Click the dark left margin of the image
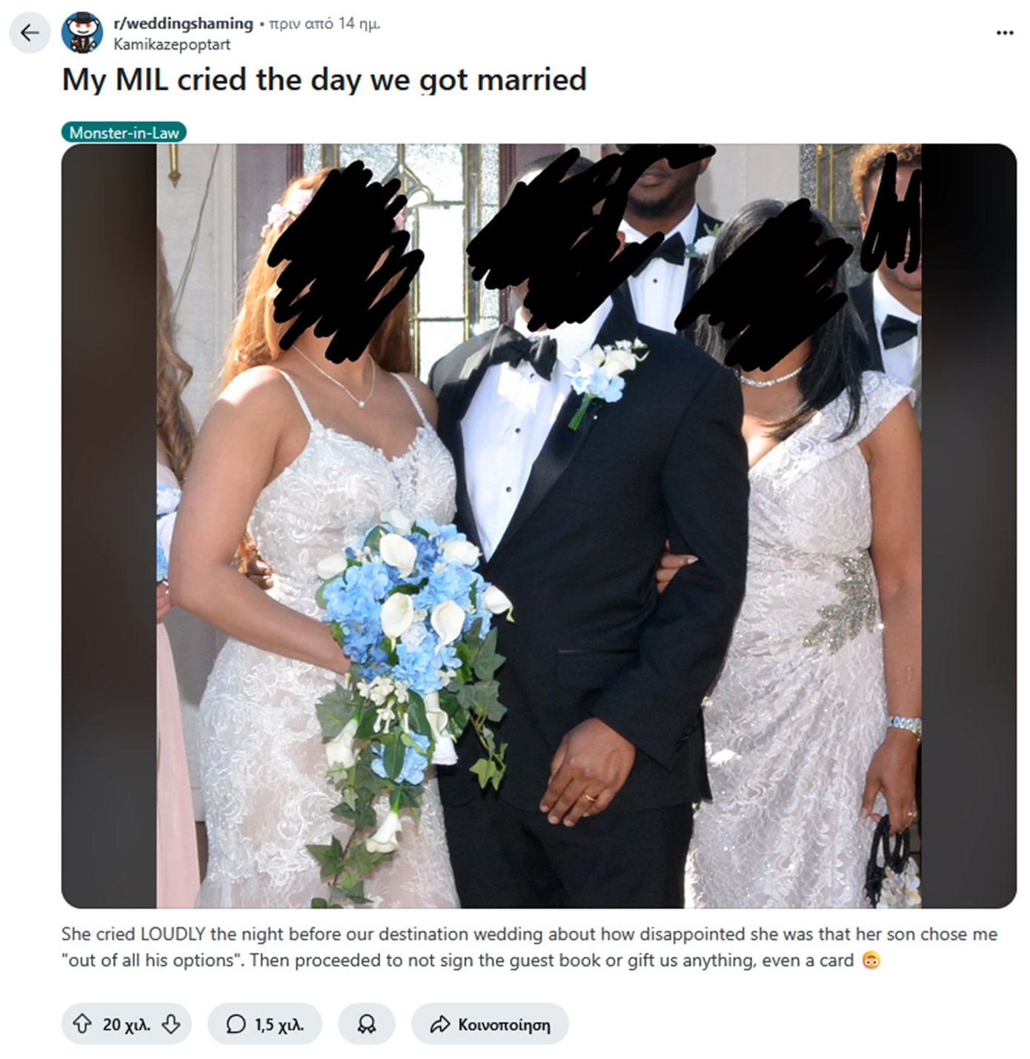This screenshot has width=1030, height=1059. [x=109, y=525]
